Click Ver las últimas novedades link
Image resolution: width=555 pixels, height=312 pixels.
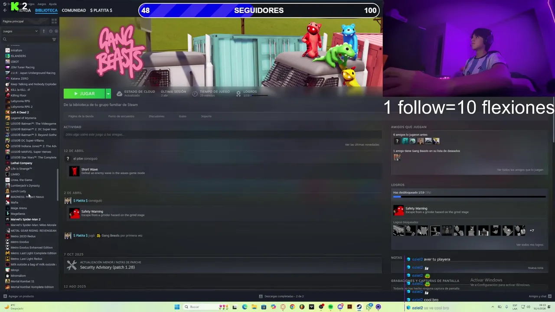pyautogui.click(x=362, y=144)
